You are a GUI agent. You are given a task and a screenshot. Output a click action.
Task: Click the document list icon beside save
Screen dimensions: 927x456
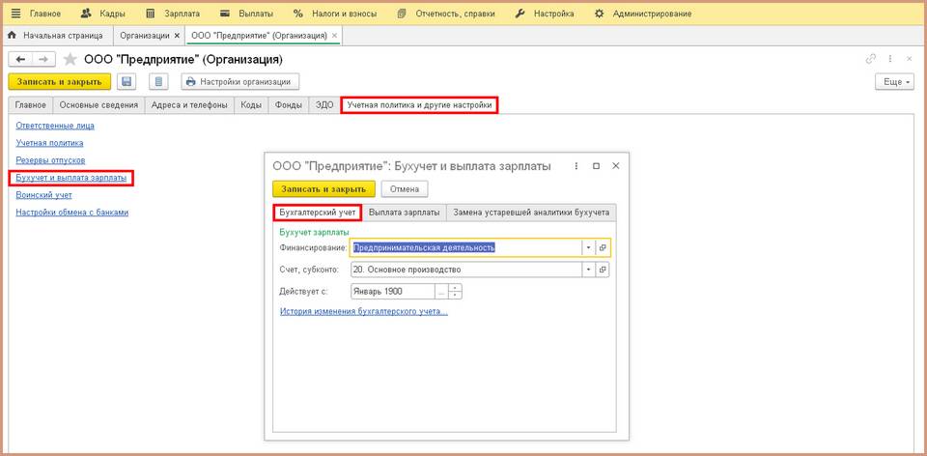(x=160, y=82)
